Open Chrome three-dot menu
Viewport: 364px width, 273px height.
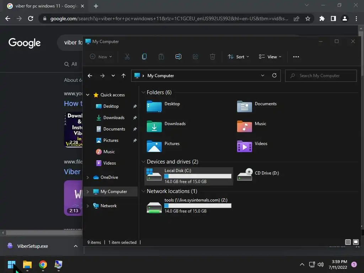356,18
